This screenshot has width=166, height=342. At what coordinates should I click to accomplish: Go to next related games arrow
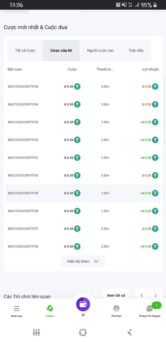pos(155,295)
